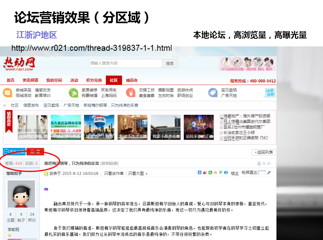This screenshot has width=323, height=240.
Task: Click the user avatar of 等哈似乎
Action: (21, 194)
